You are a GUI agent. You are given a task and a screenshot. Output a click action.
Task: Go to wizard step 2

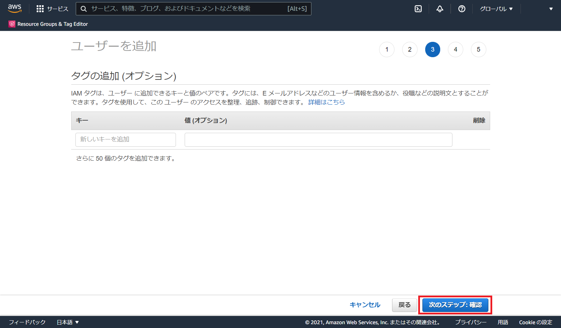point(409,49)
